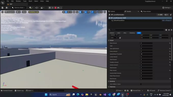Open the details panel settings gear
Image resolution: width=173 pixels, height=97 pixels.
pyautogui.click(x=171, y=30)
